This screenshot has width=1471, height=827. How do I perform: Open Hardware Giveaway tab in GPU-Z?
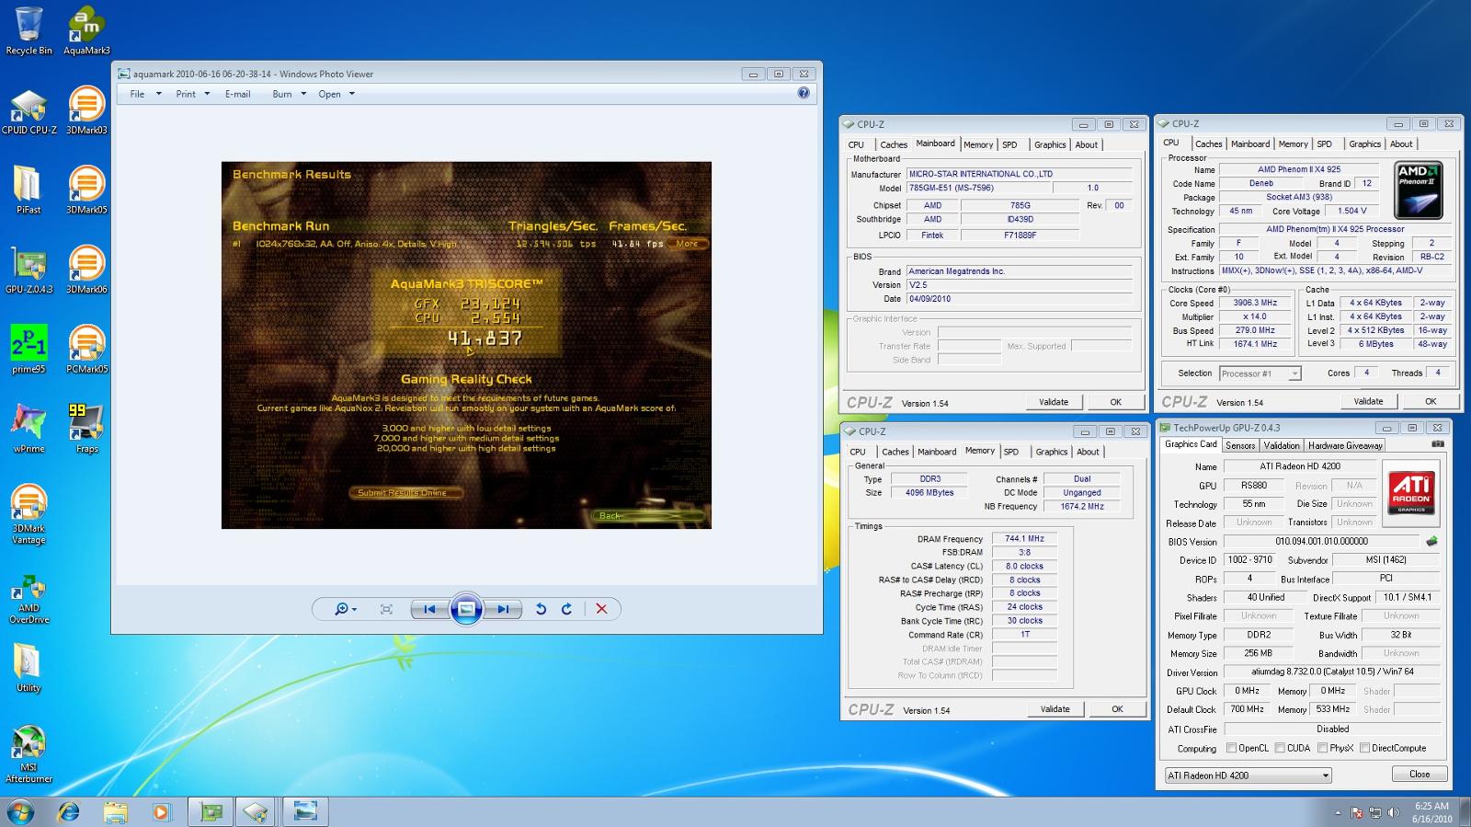tap(1345, 445)
